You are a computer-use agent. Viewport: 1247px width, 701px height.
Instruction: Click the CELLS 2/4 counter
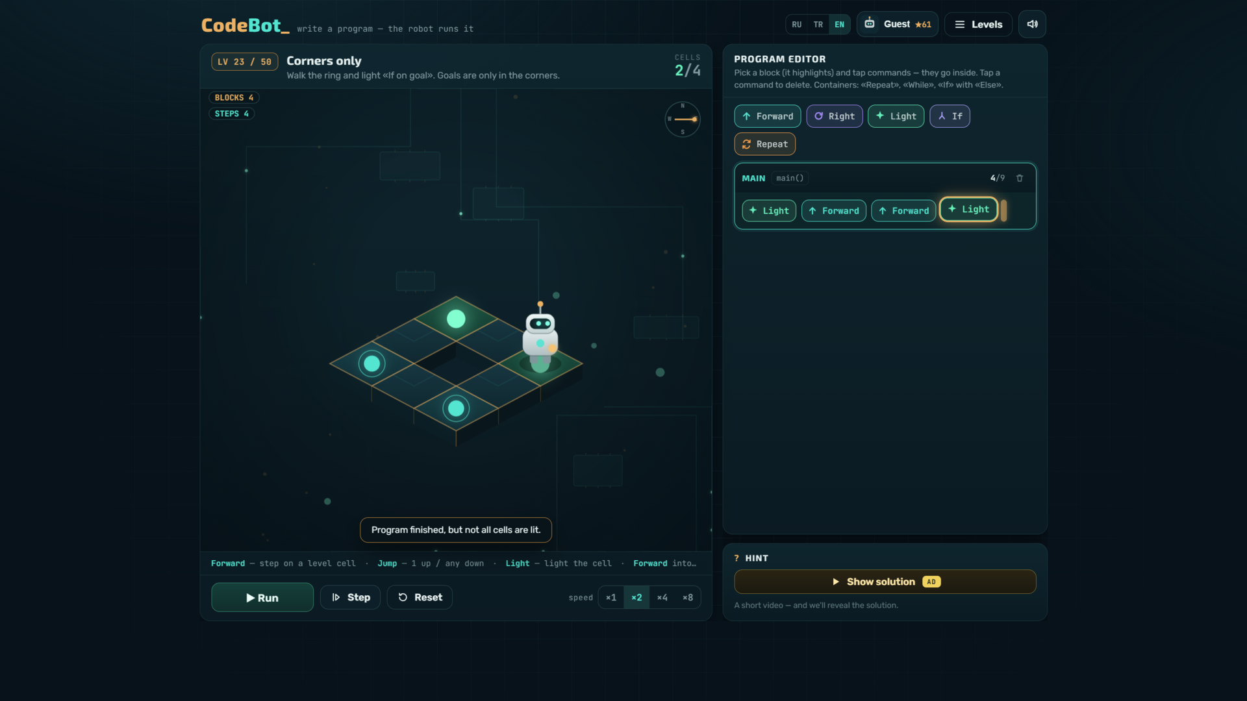687,66
